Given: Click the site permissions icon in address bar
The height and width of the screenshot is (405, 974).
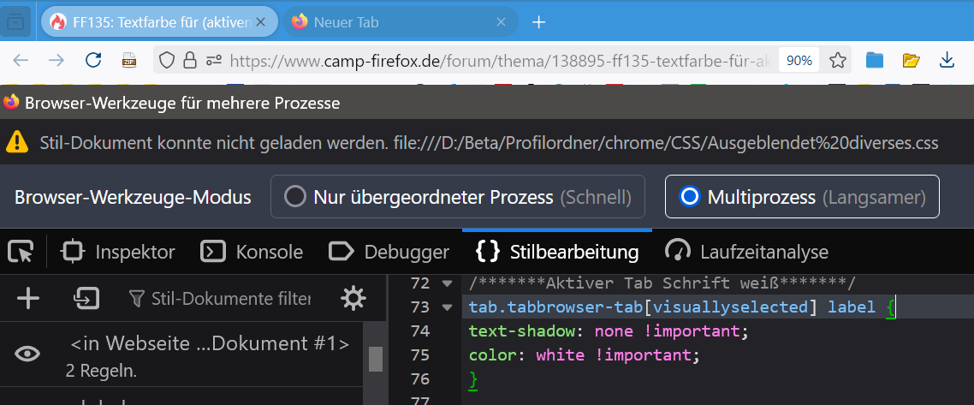Looking at the screenshot, I should tap(212, 60).
